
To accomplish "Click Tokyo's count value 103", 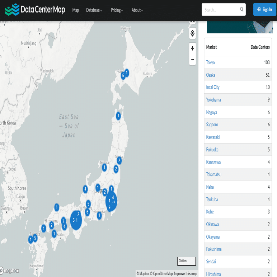I will tap(267, 62).
